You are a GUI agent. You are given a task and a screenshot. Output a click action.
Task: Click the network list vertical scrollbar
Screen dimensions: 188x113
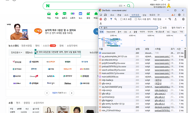pos(185,54)
